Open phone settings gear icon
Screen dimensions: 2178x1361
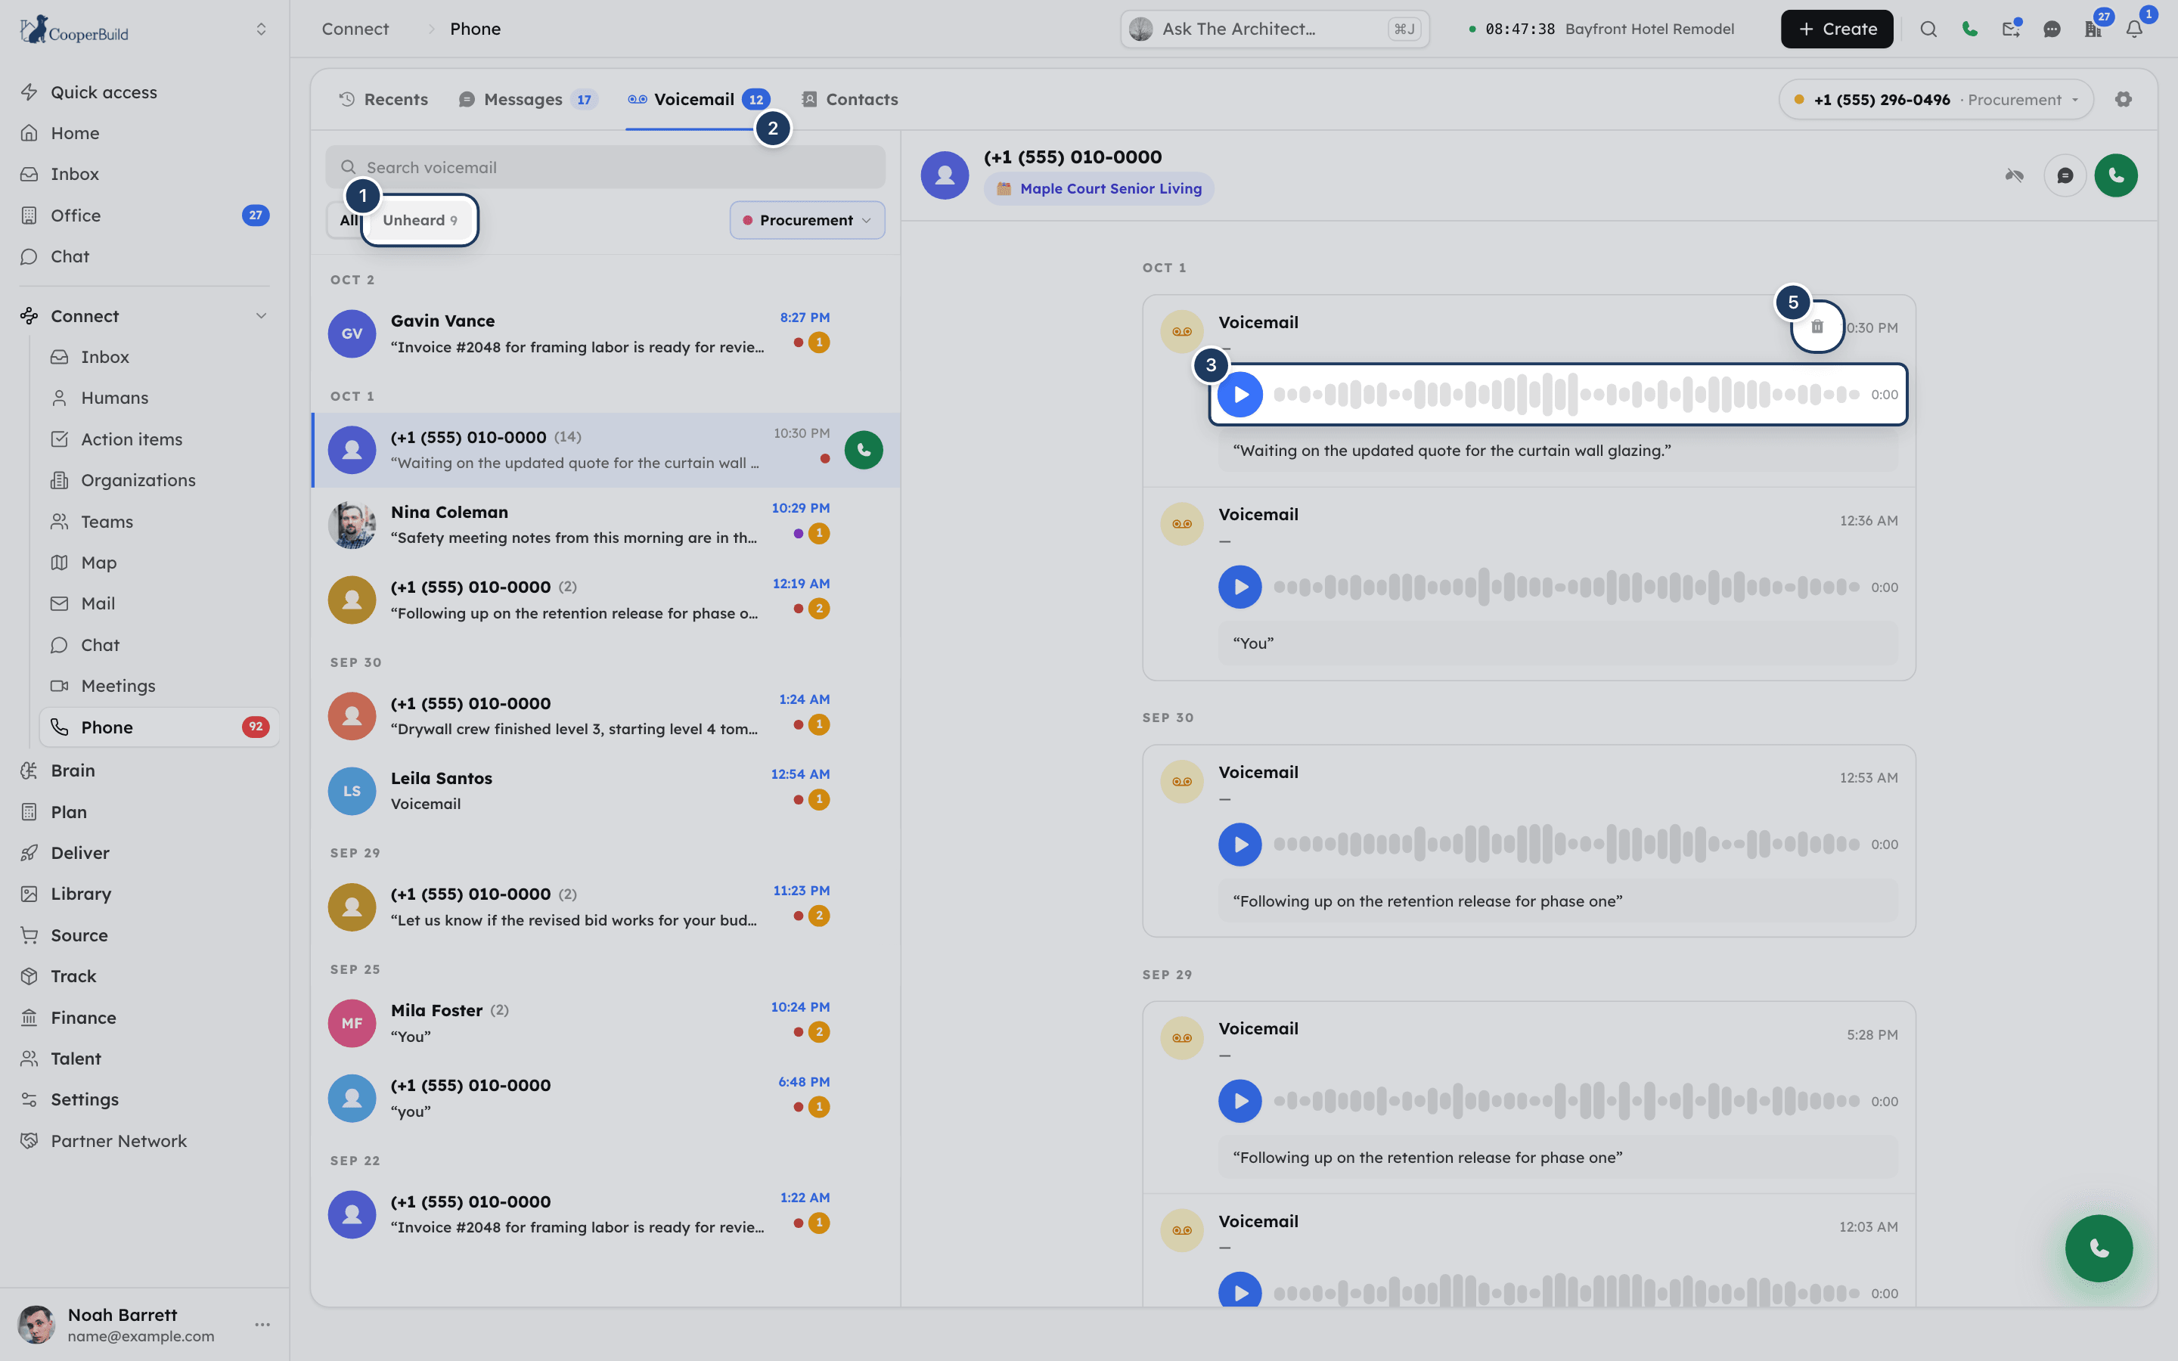[2123, 99]
